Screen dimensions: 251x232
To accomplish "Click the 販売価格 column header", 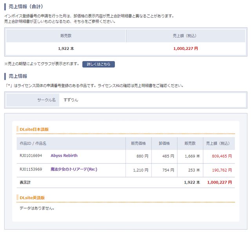I will point(138,143).
